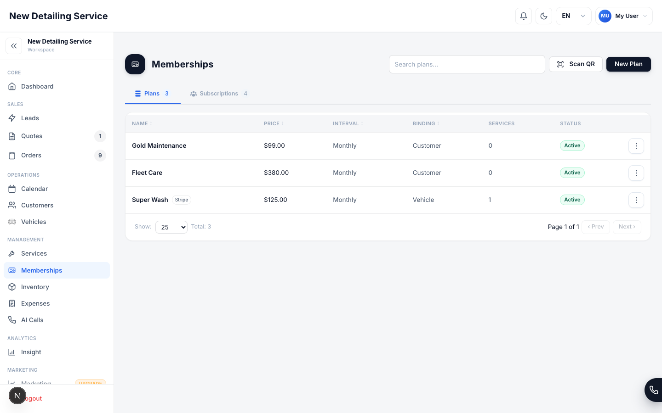Open actions menu for Gold Maintenance
The height and width of the screenshot is (413, 662).
pos(636,146)
